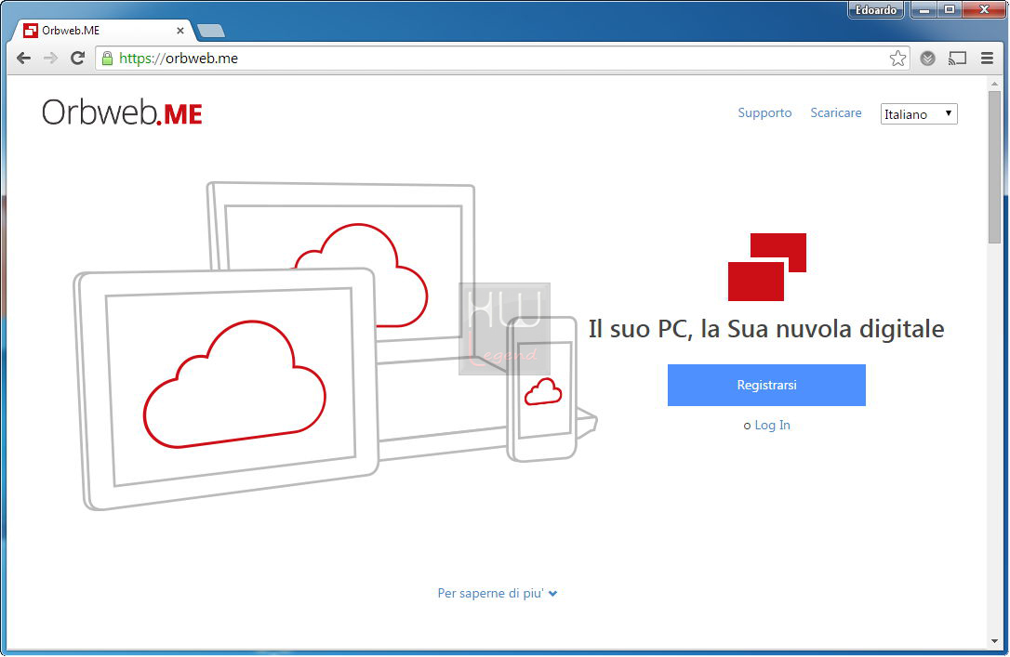1010x657 pixels.
Task: Expand the Italiano language dropdown
Action: [919, 114]
